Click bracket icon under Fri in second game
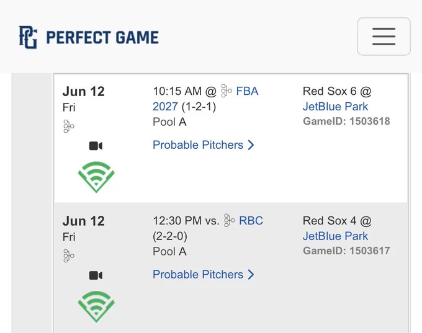The image size is (422, 333). coord(69,256)
